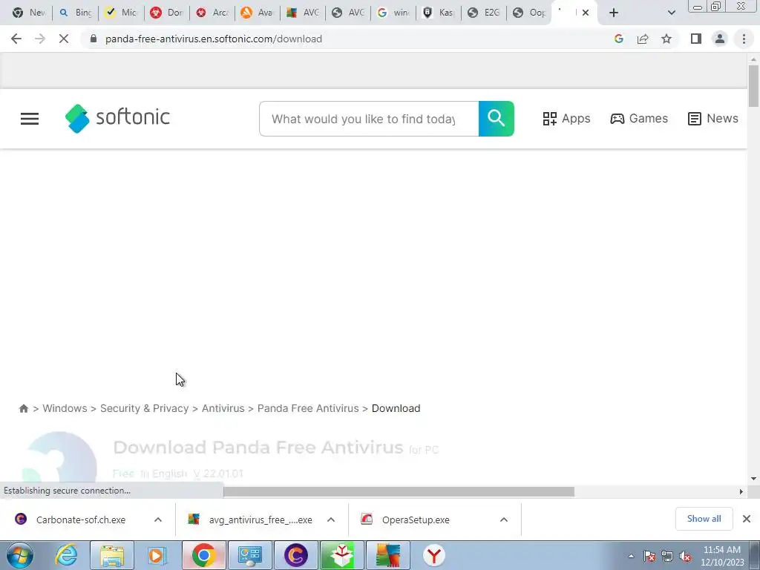This screenshot has width=760, height=570.
Task: Click the horizontal scrollbar right arrow
Action: tap(741, 492)
